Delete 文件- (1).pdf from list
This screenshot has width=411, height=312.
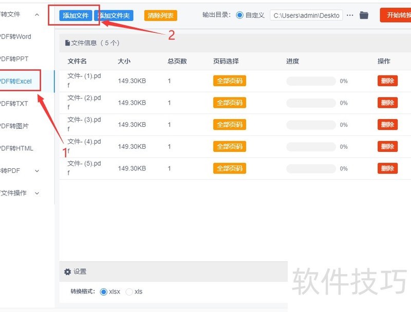point(388,81)
